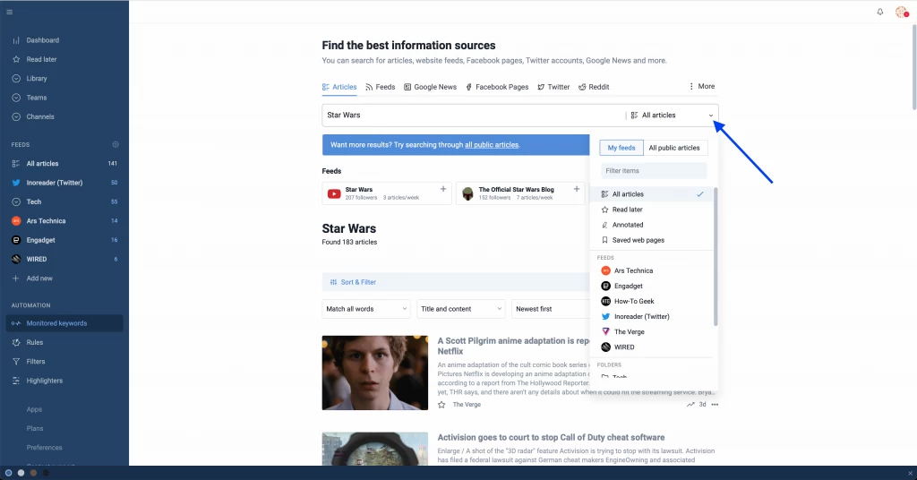Open feeds settings gear icon
The height and width of the screenshot is (480, 917).
(x=116, y=144)
